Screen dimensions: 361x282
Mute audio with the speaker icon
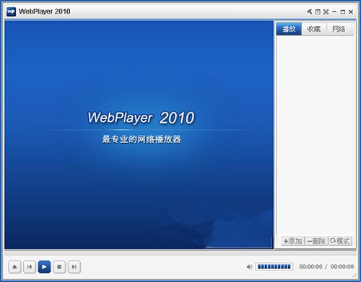[x=249, y=267]
